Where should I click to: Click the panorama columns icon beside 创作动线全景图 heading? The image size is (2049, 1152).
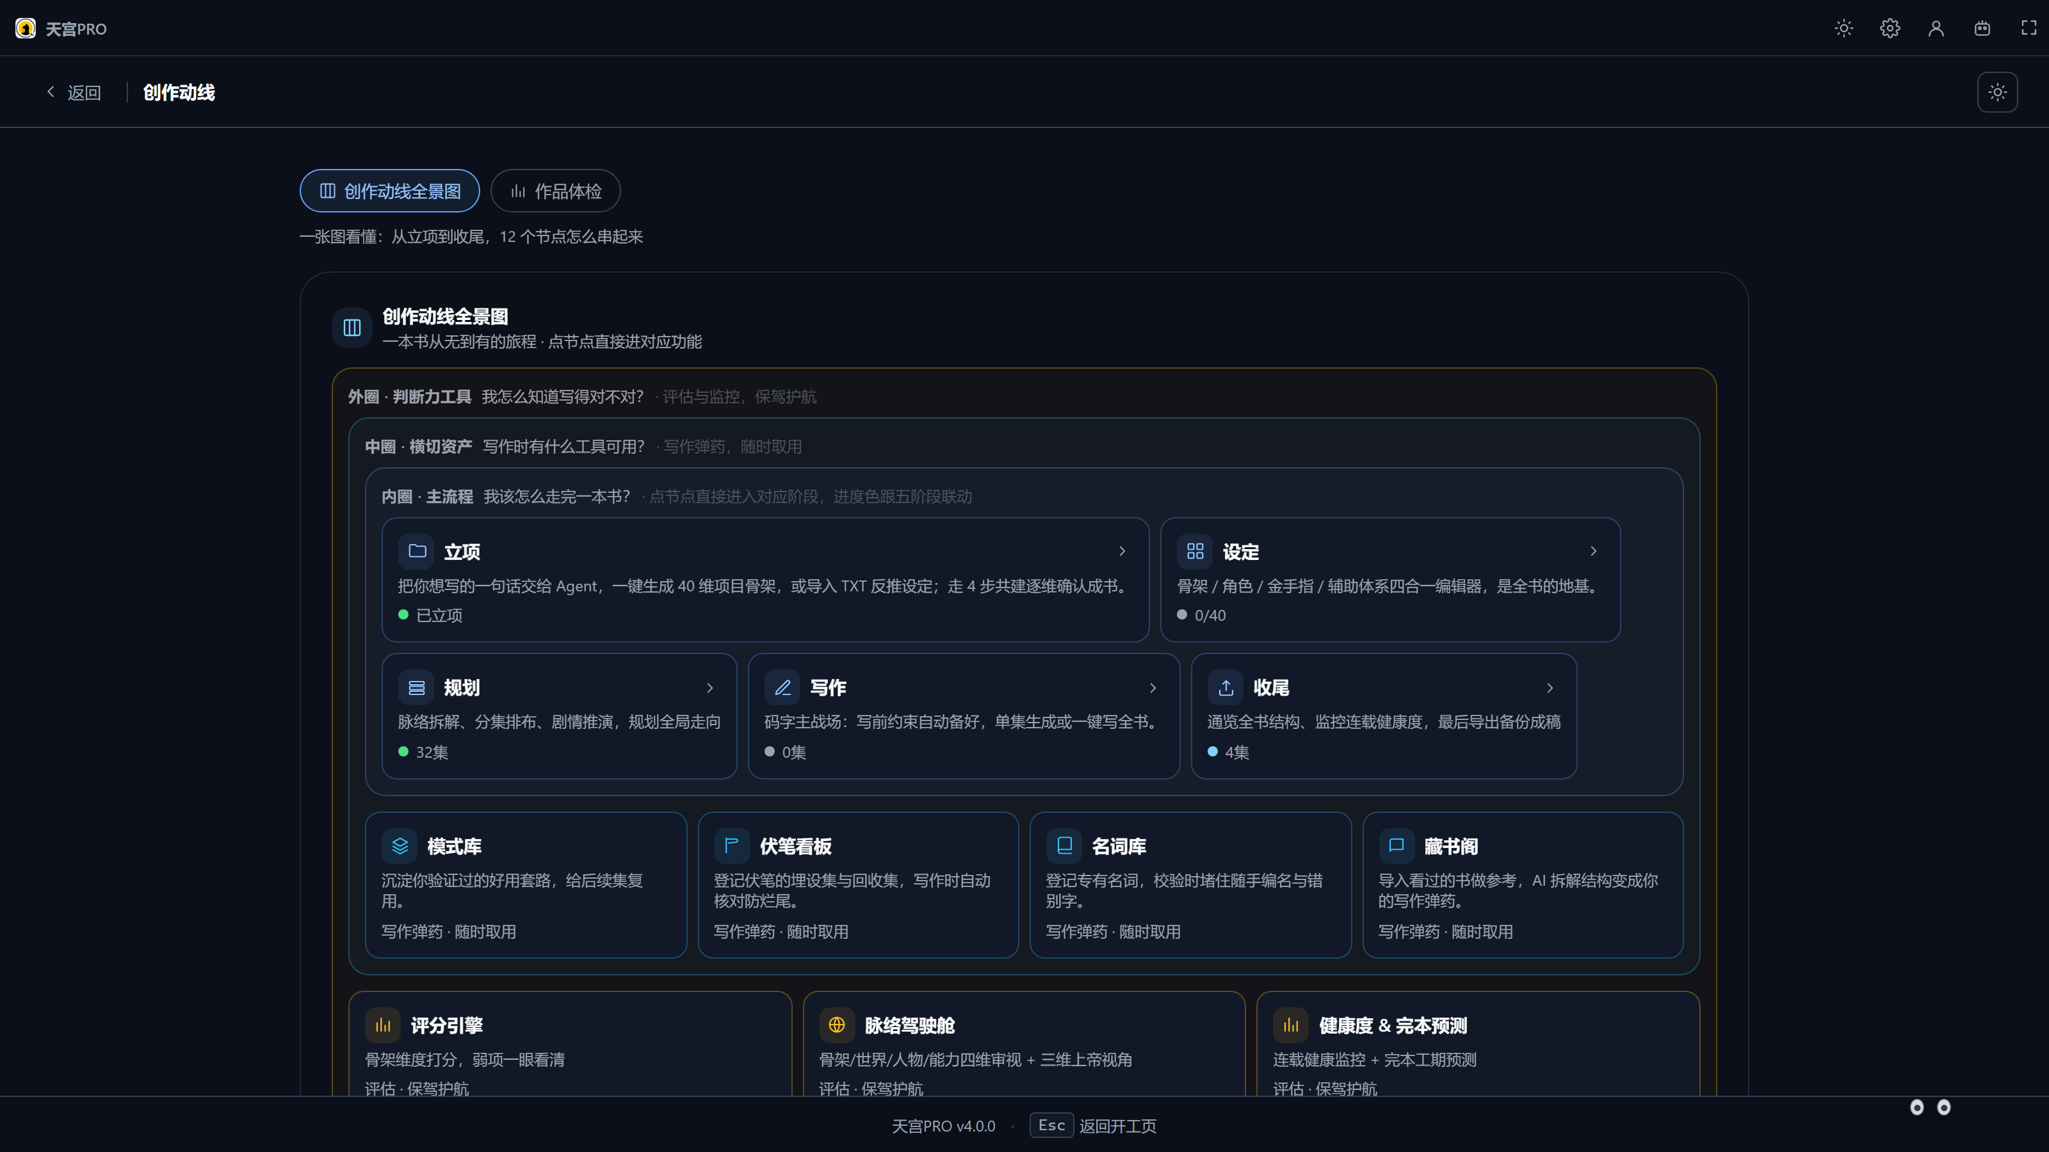352,328
